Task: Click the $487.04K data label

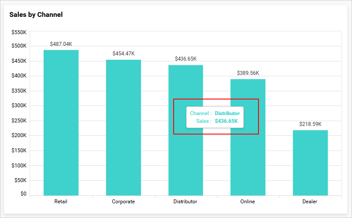Action: (x=61, y=44)
